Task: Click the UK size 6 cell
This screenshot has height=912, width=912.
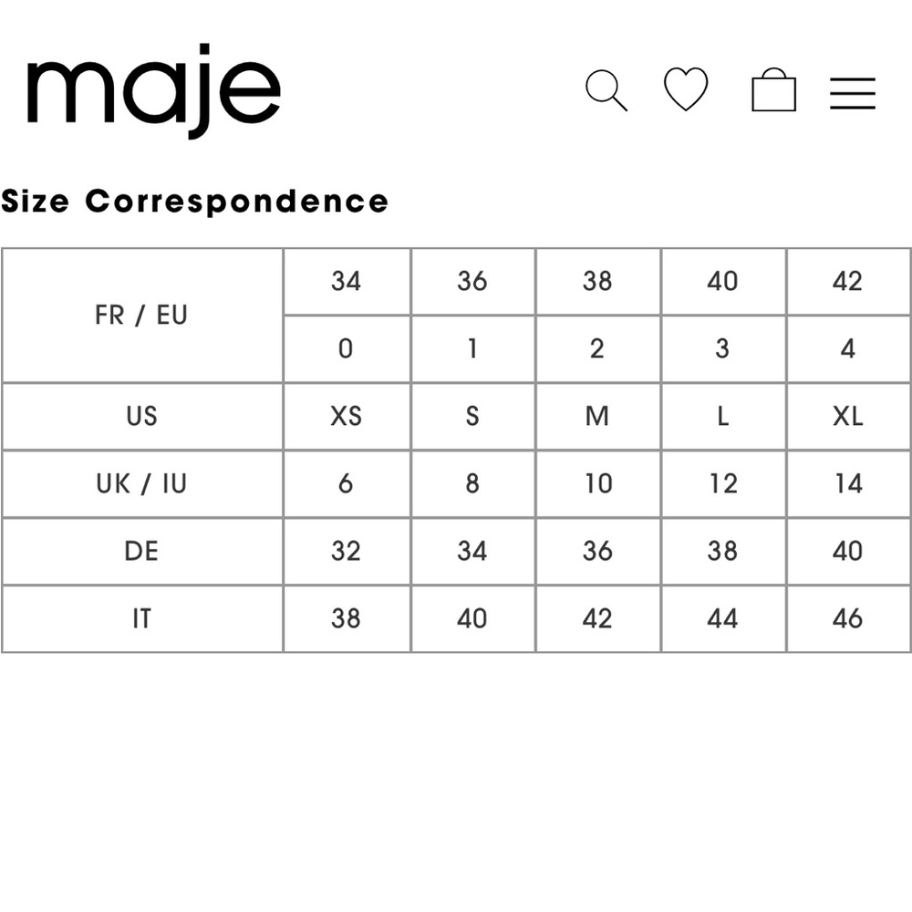Action: tap(346, 484)
